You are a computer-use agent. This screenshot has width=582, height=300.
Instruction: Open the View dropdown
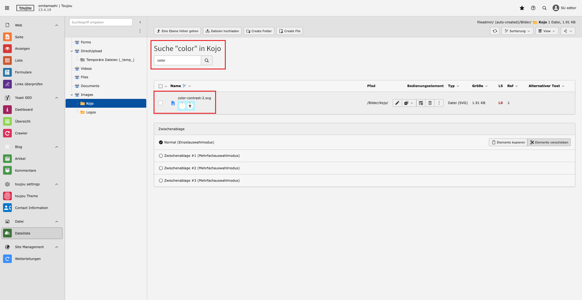coord(547,31)
